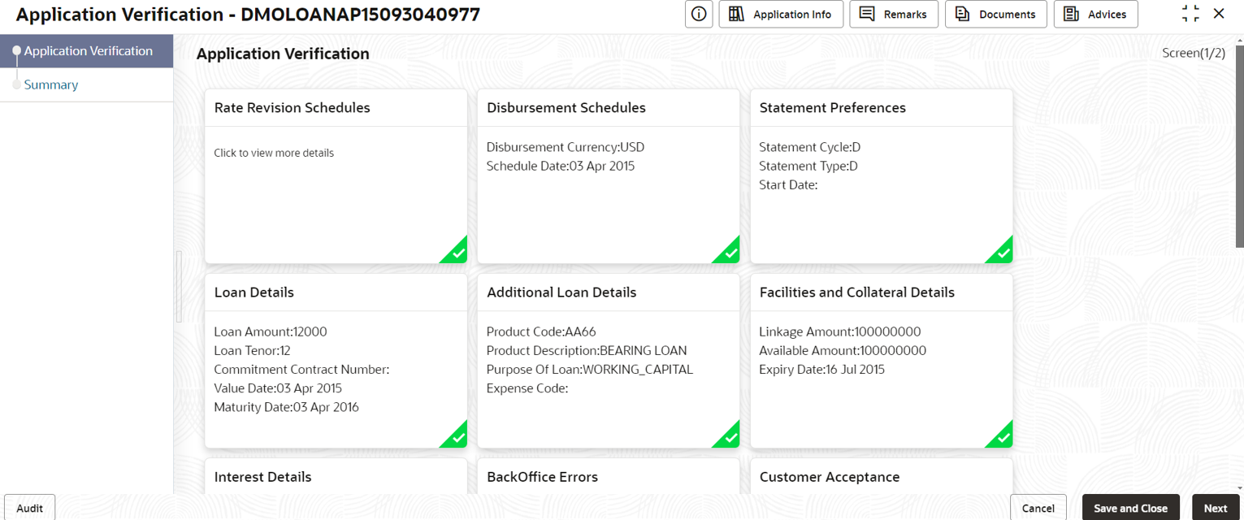Screen dimensions: 1244x520
Task: Click 'Product Description:BEARING LOAN' text
Action: tap(587, 350)
